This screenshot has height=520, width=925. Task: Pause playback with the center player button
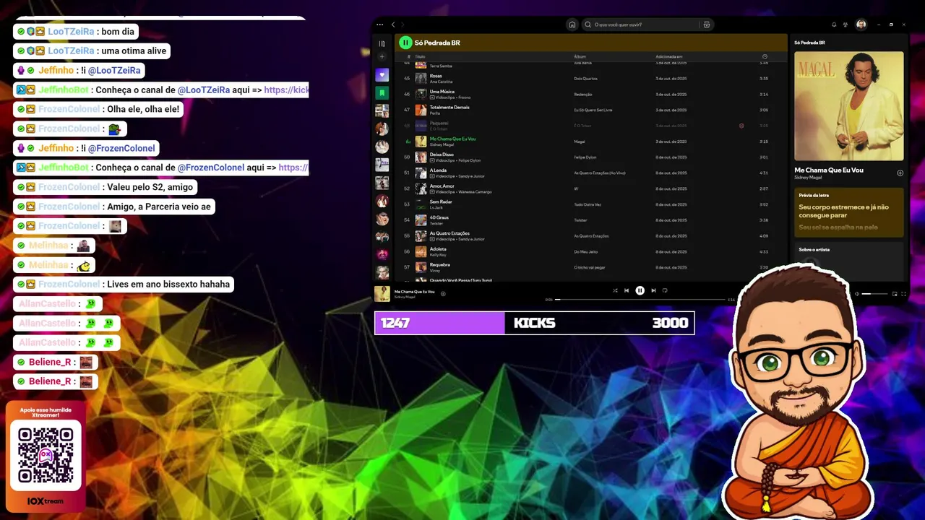point(640,290)
